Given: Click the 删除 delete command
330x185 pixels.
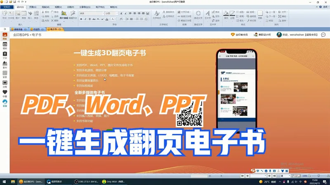Looking at the screenshot, I should (x=54, y=21).
